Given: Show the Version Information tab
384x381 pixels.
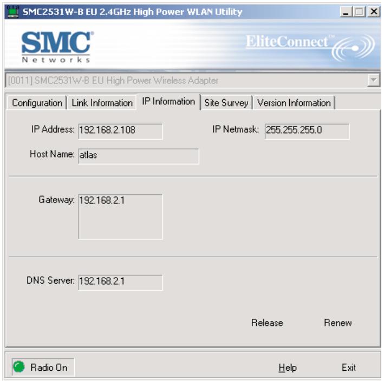Looking at the screenshot, I should 294,103.
